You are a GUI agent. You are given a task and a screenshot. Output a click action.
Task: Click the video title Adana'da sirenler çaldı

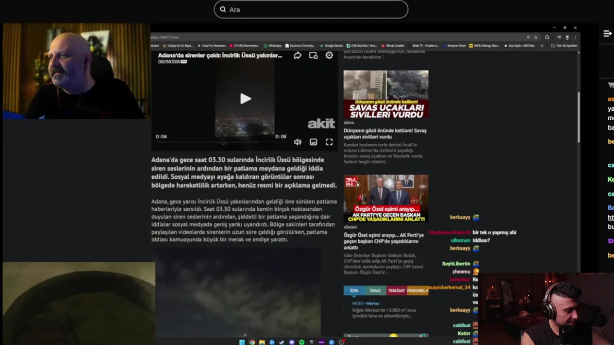point(220,56)
